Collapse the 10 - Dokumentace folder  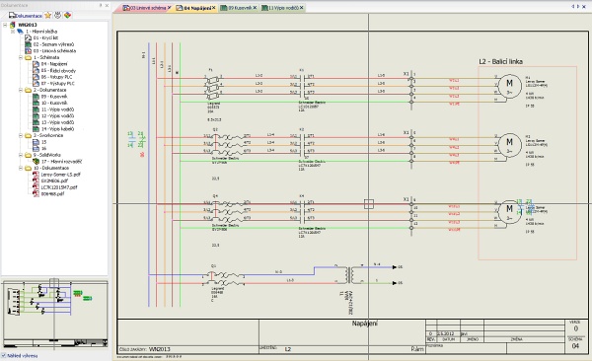(21, 168)
